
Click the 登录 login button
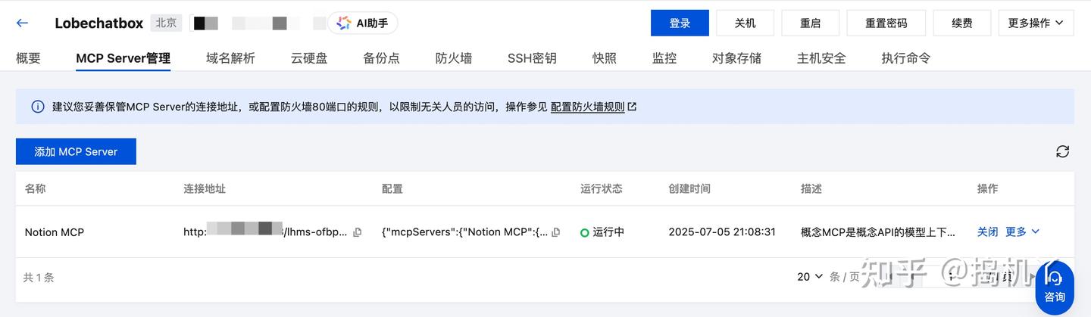click(x=680, y=23)
